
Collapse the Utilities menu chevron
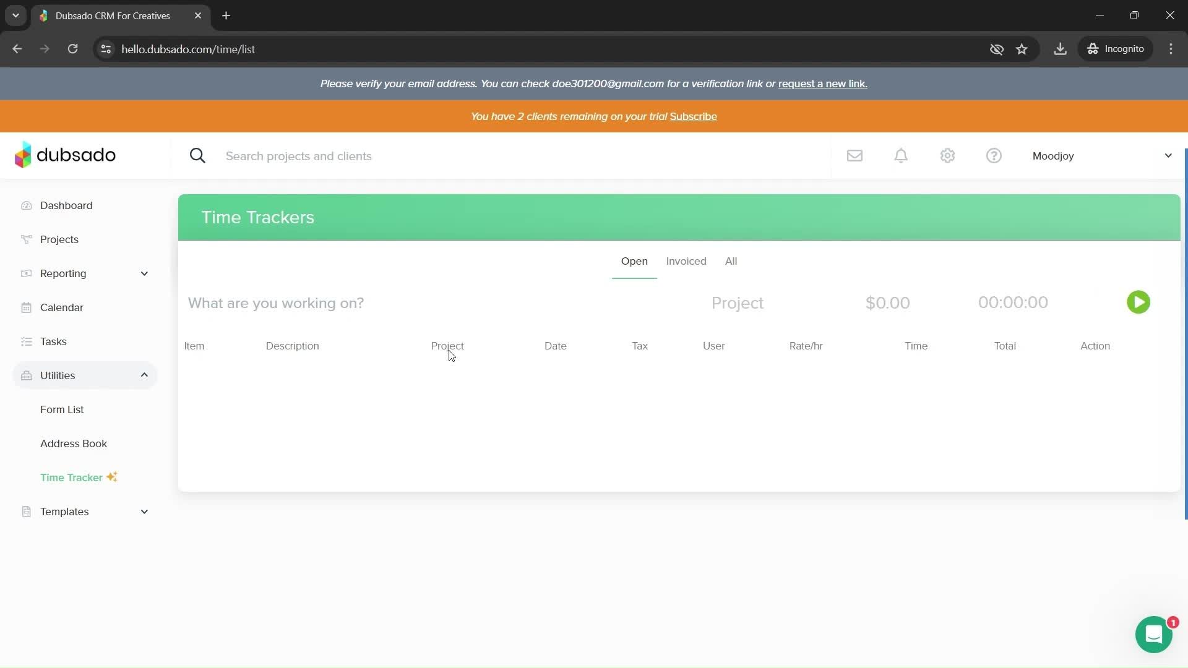click(x=144, y=375)
